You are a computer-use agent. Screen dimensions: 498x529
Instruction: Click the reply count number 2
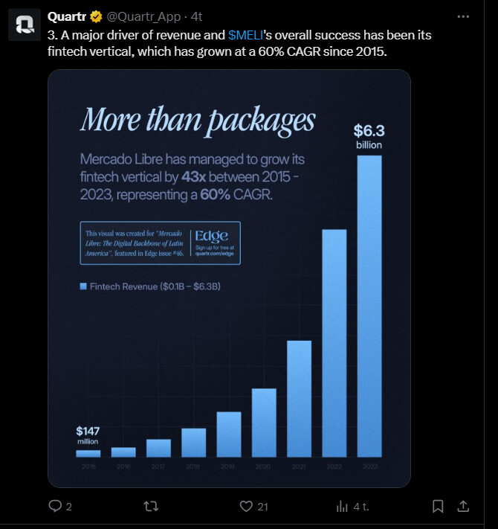coord(69,506)
